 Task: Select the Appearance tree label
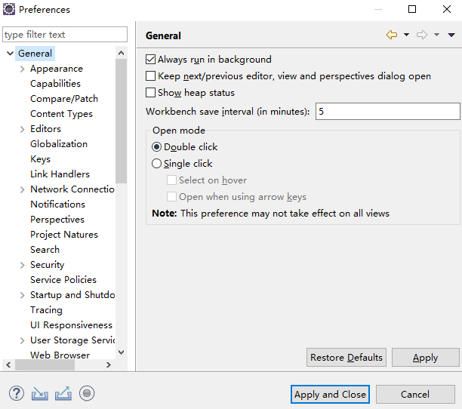pos(57,69)
